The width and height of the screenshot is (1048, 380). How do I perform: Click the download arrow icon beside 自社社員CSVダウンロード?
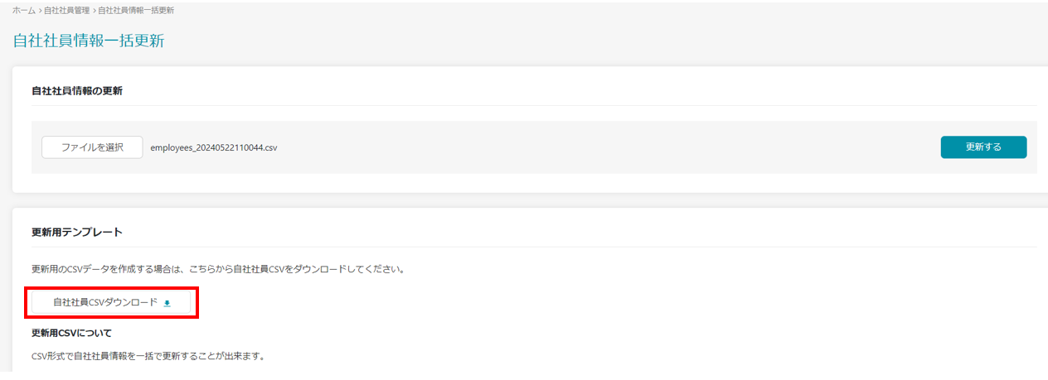tap(167, 304)
